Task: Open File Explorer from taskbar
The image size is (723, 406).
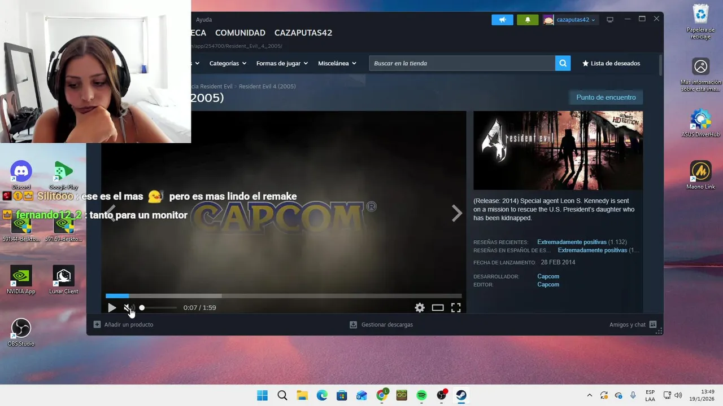Action: tap(302, 395)
